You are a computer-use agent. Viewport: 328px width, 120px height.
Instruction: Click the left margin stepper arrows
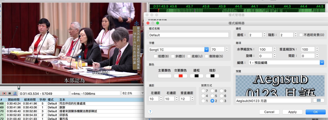[x=161, y=99]
